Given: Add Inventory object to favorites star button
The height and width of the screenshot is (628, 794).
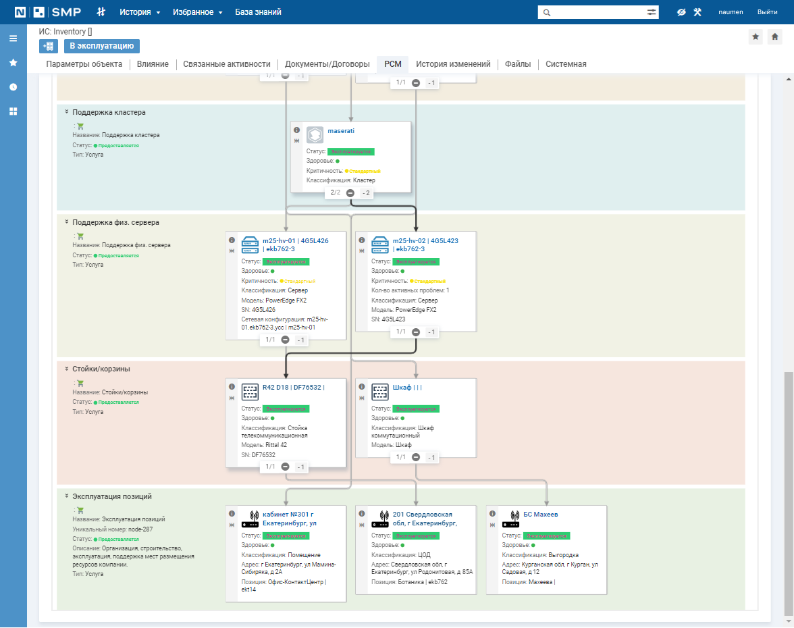Looking at the screenshot, I should tap(756, 37).
